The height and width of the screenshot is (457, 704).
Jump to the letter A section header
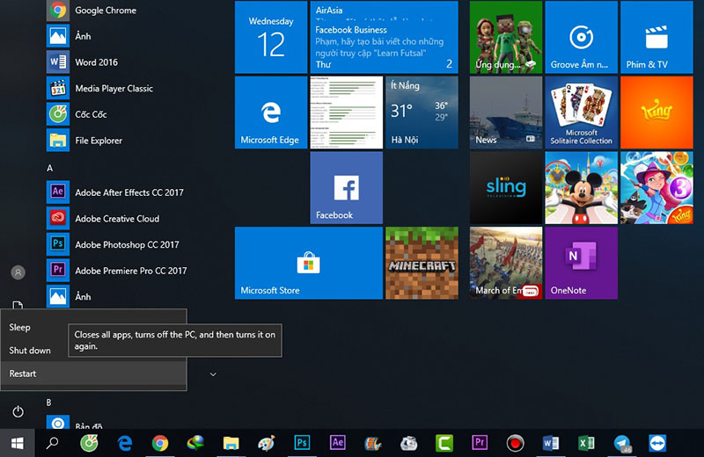pyautogui.click(x=50, y=168)
